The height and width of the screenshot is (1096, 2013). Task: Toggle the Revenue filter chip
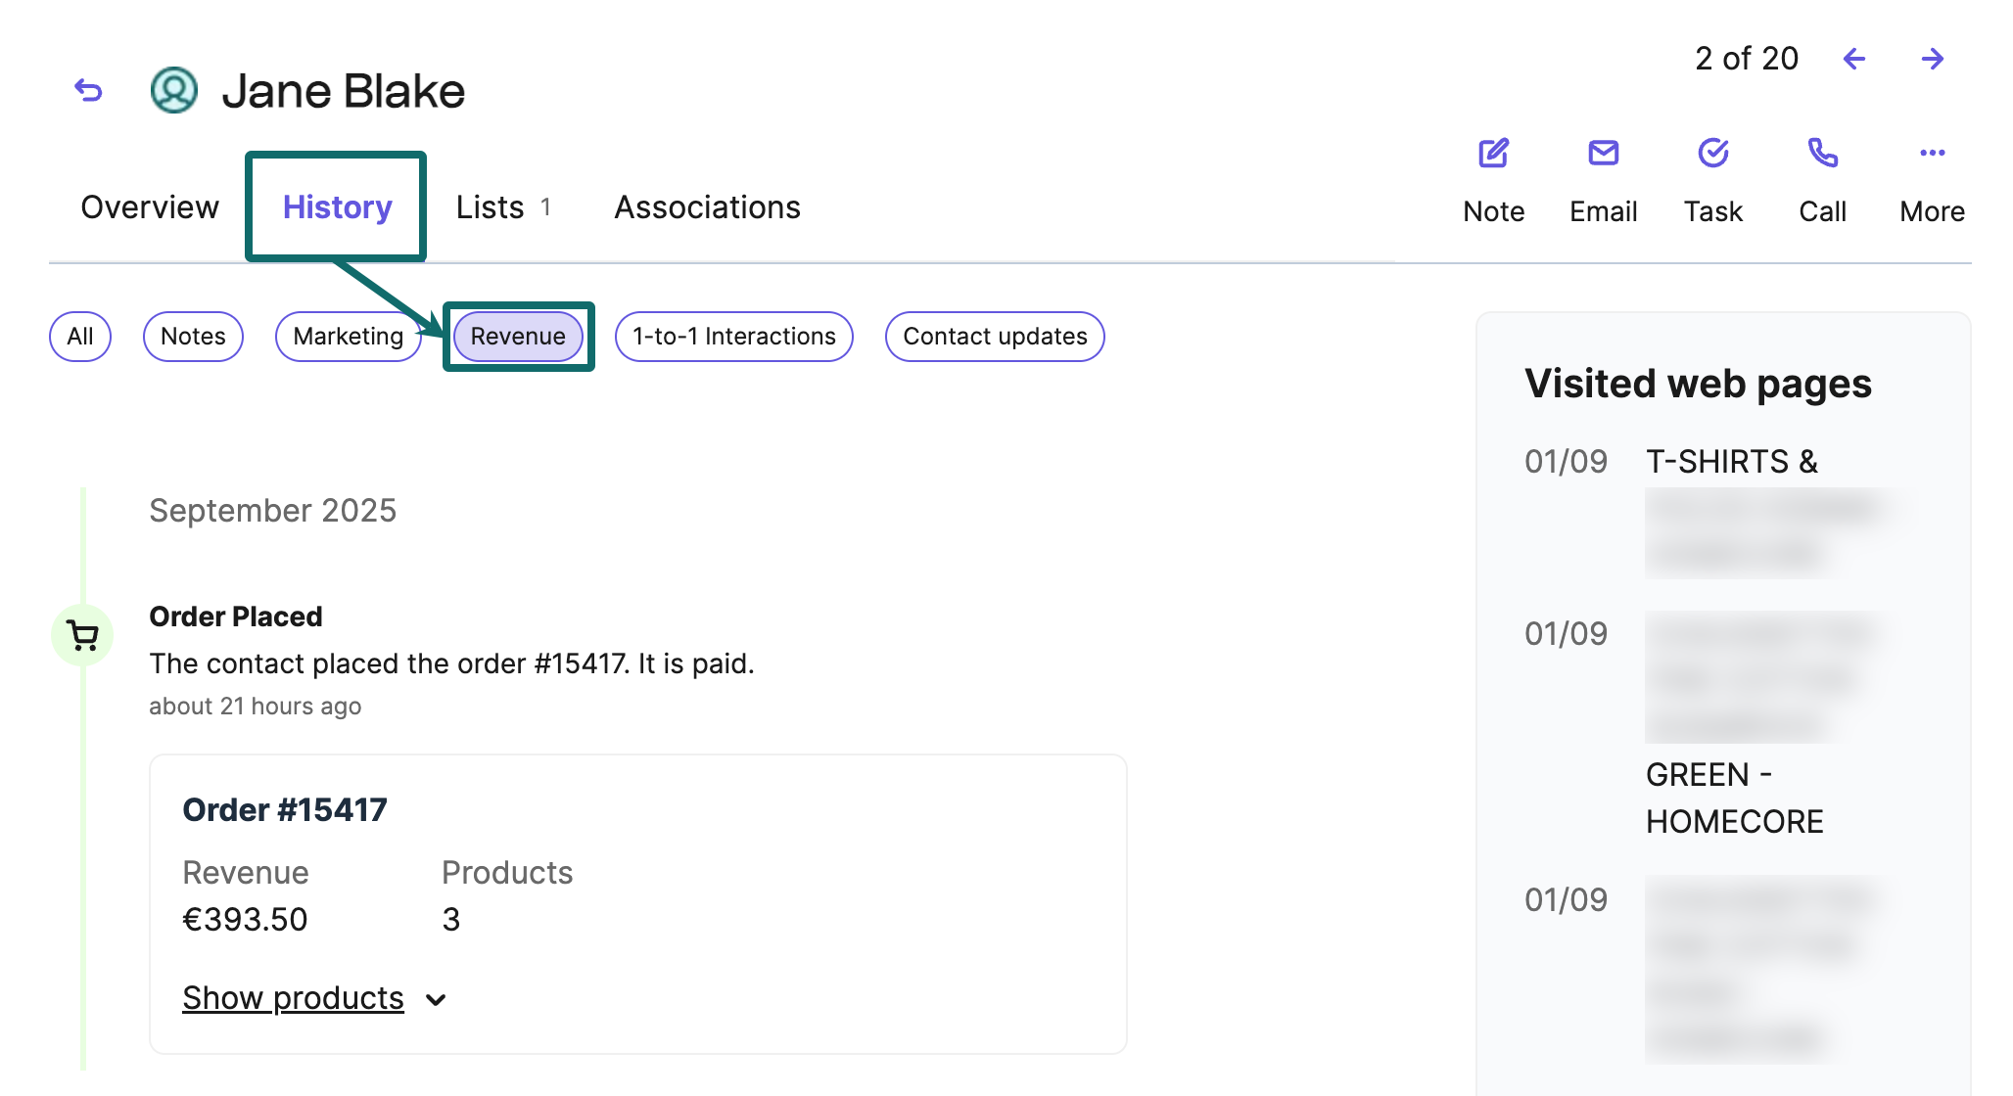pyautogui.click(x=518, y=337)
